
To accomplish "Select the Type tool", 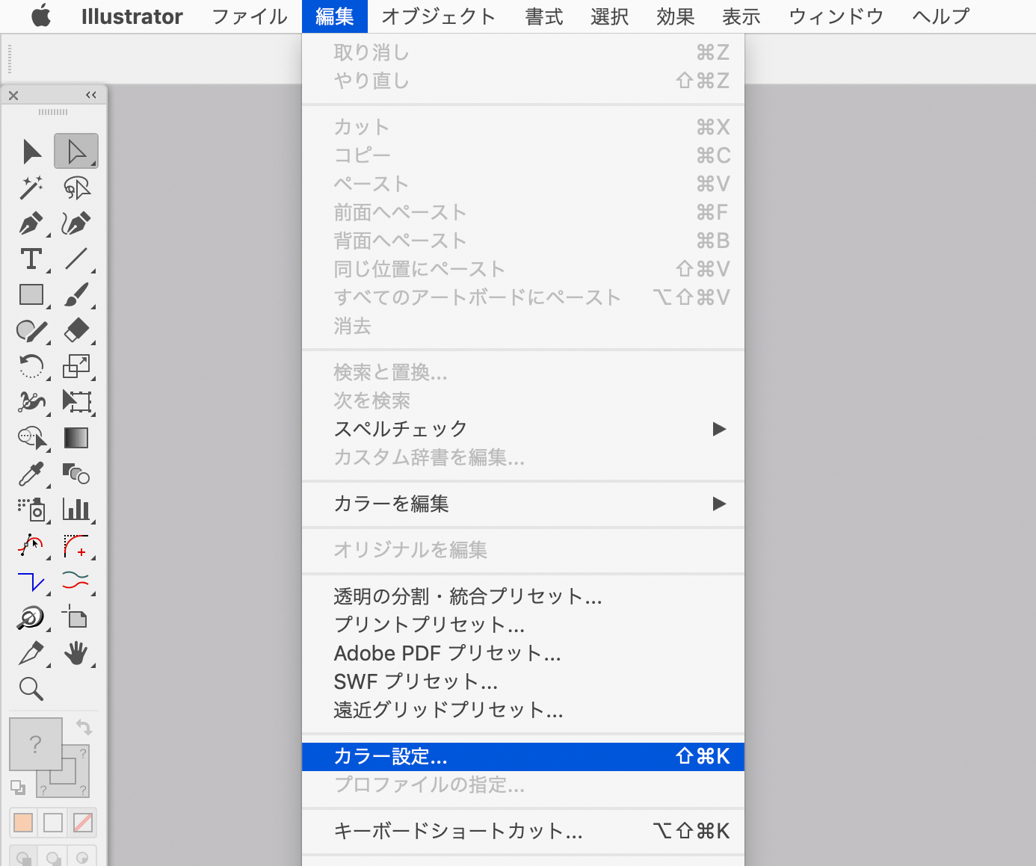I will point(31,259).
